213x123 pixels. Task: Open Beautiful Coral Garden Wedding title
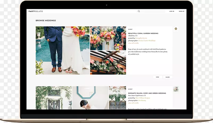point(143,33)
